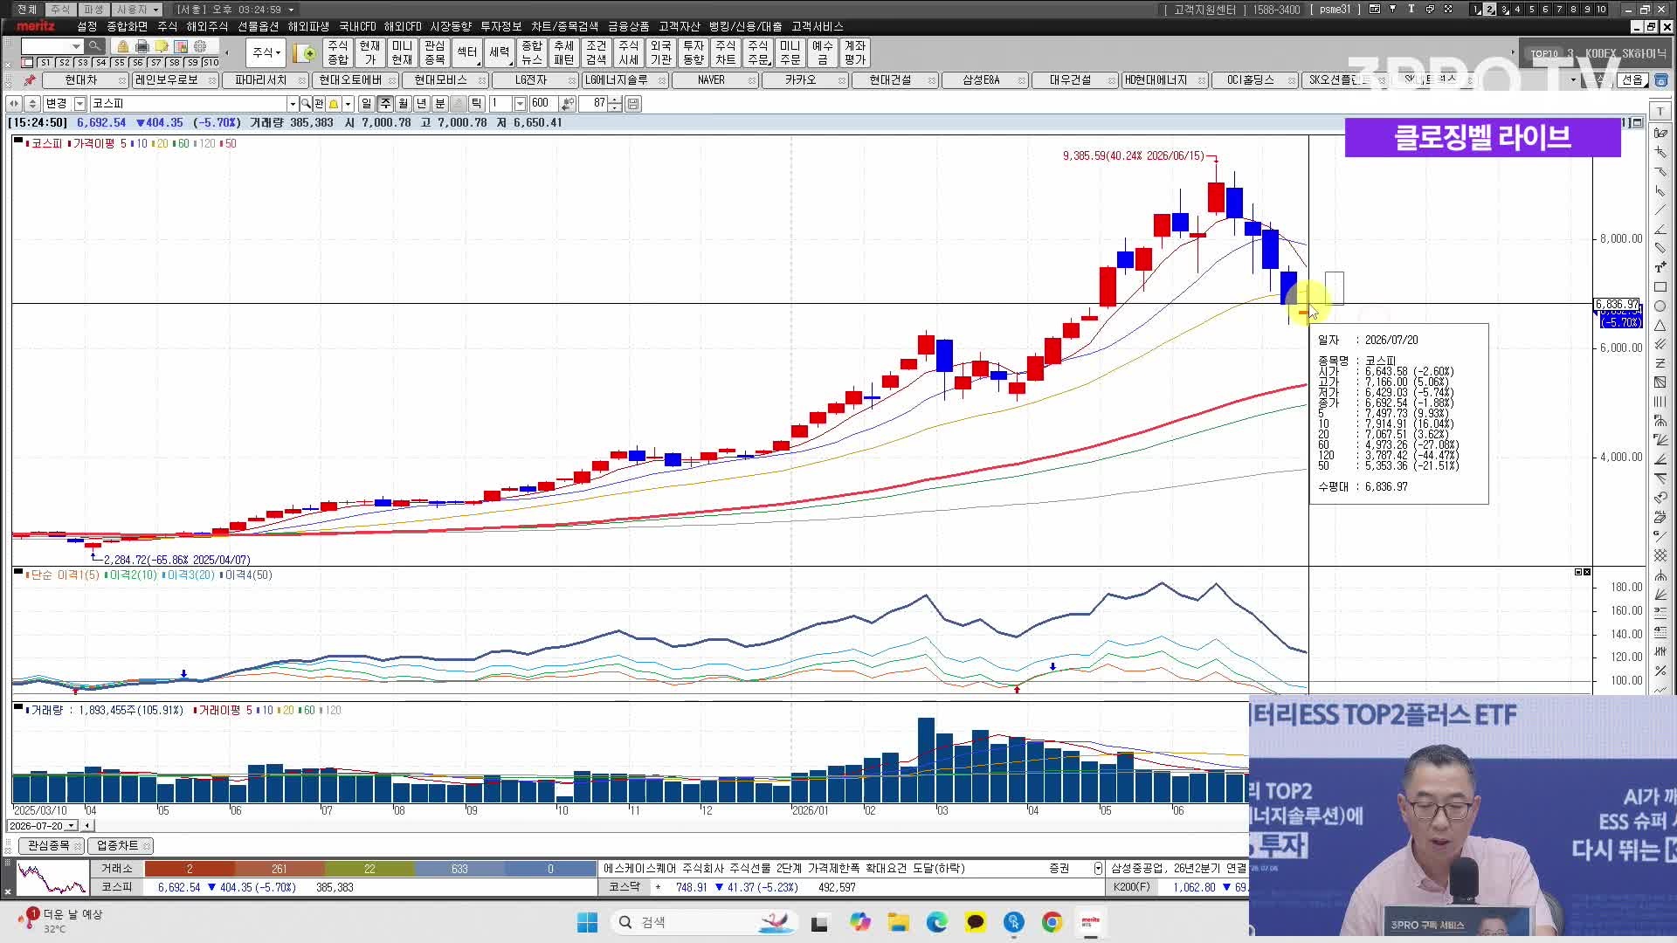
Task: Open the 2026-07-20 date dropdown
Action: (72, 825)
